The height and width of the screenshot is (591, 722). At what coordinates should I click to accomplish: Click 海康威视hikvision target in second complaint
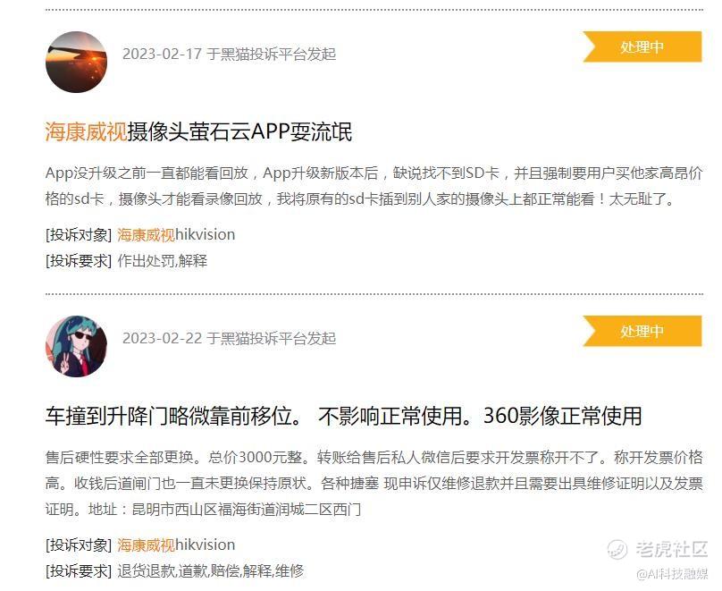(176, 545)
